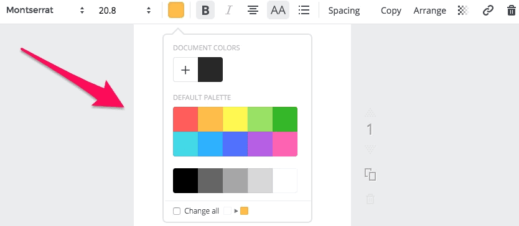The width and height of the screenshot is (519, 226).
Task: Click the Copy button
Action: tap(391, 11)
